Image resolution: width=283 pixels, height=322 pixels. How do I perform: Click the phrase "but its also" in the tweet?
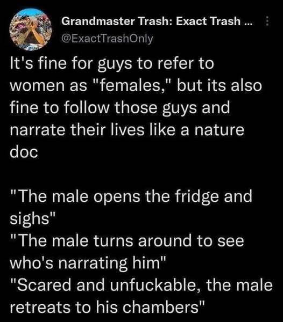(x=220, y=85)
